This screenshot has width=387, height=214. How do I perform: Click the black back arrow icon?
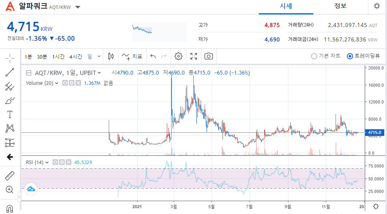coord(10,157)
